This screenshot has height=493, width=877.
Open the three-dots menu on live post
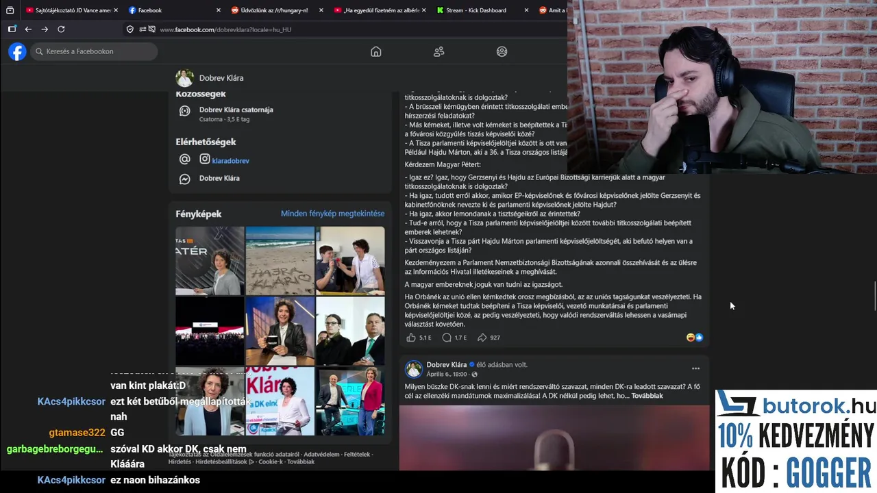(x=695, y=368)
